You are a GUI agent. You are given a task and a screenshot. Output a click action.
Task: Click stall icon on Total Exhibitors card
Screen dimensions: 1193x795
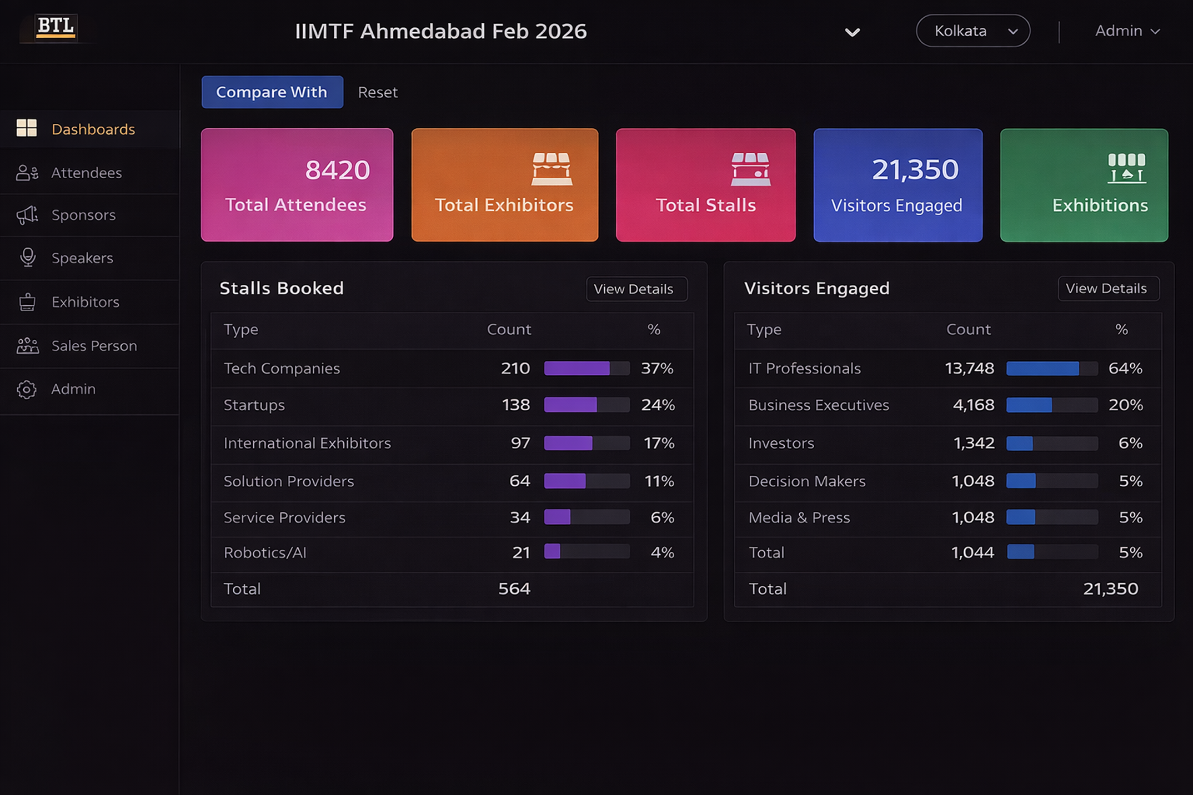coord(551,169)
